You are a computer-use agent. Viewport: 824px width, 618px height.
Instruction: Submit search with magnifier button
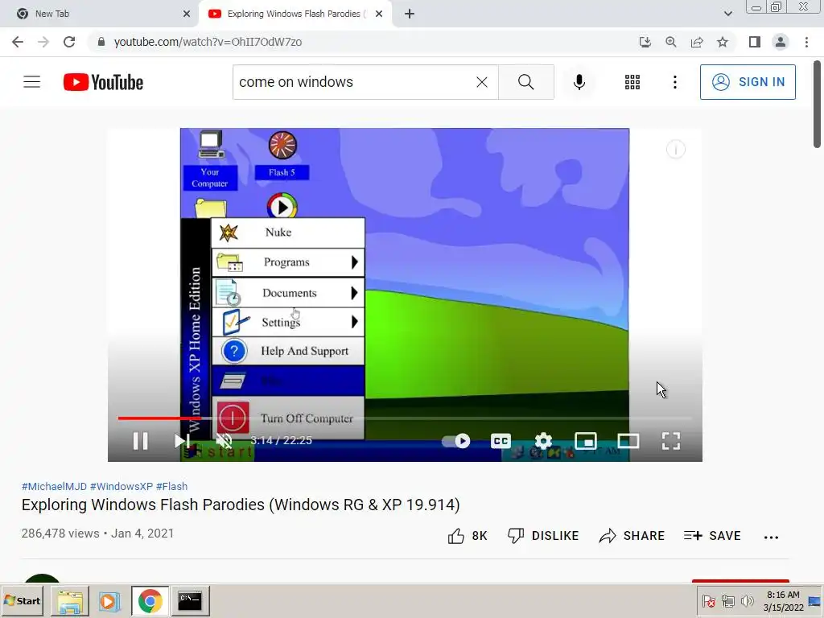526,82
